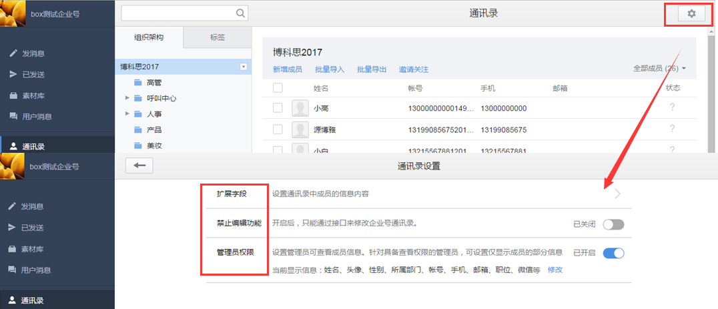Viewport: 718px width, 309px height.
Task: Click the 状态 column header
Action: point(673,88)
